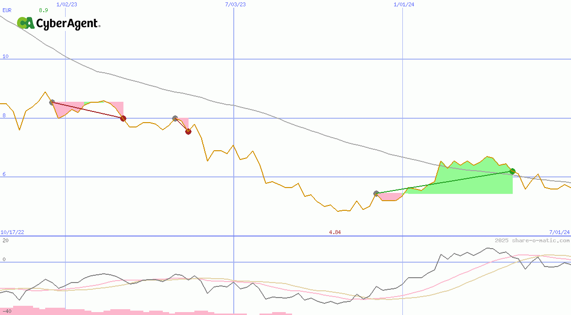Click the 20 indicator axis label

5,240
